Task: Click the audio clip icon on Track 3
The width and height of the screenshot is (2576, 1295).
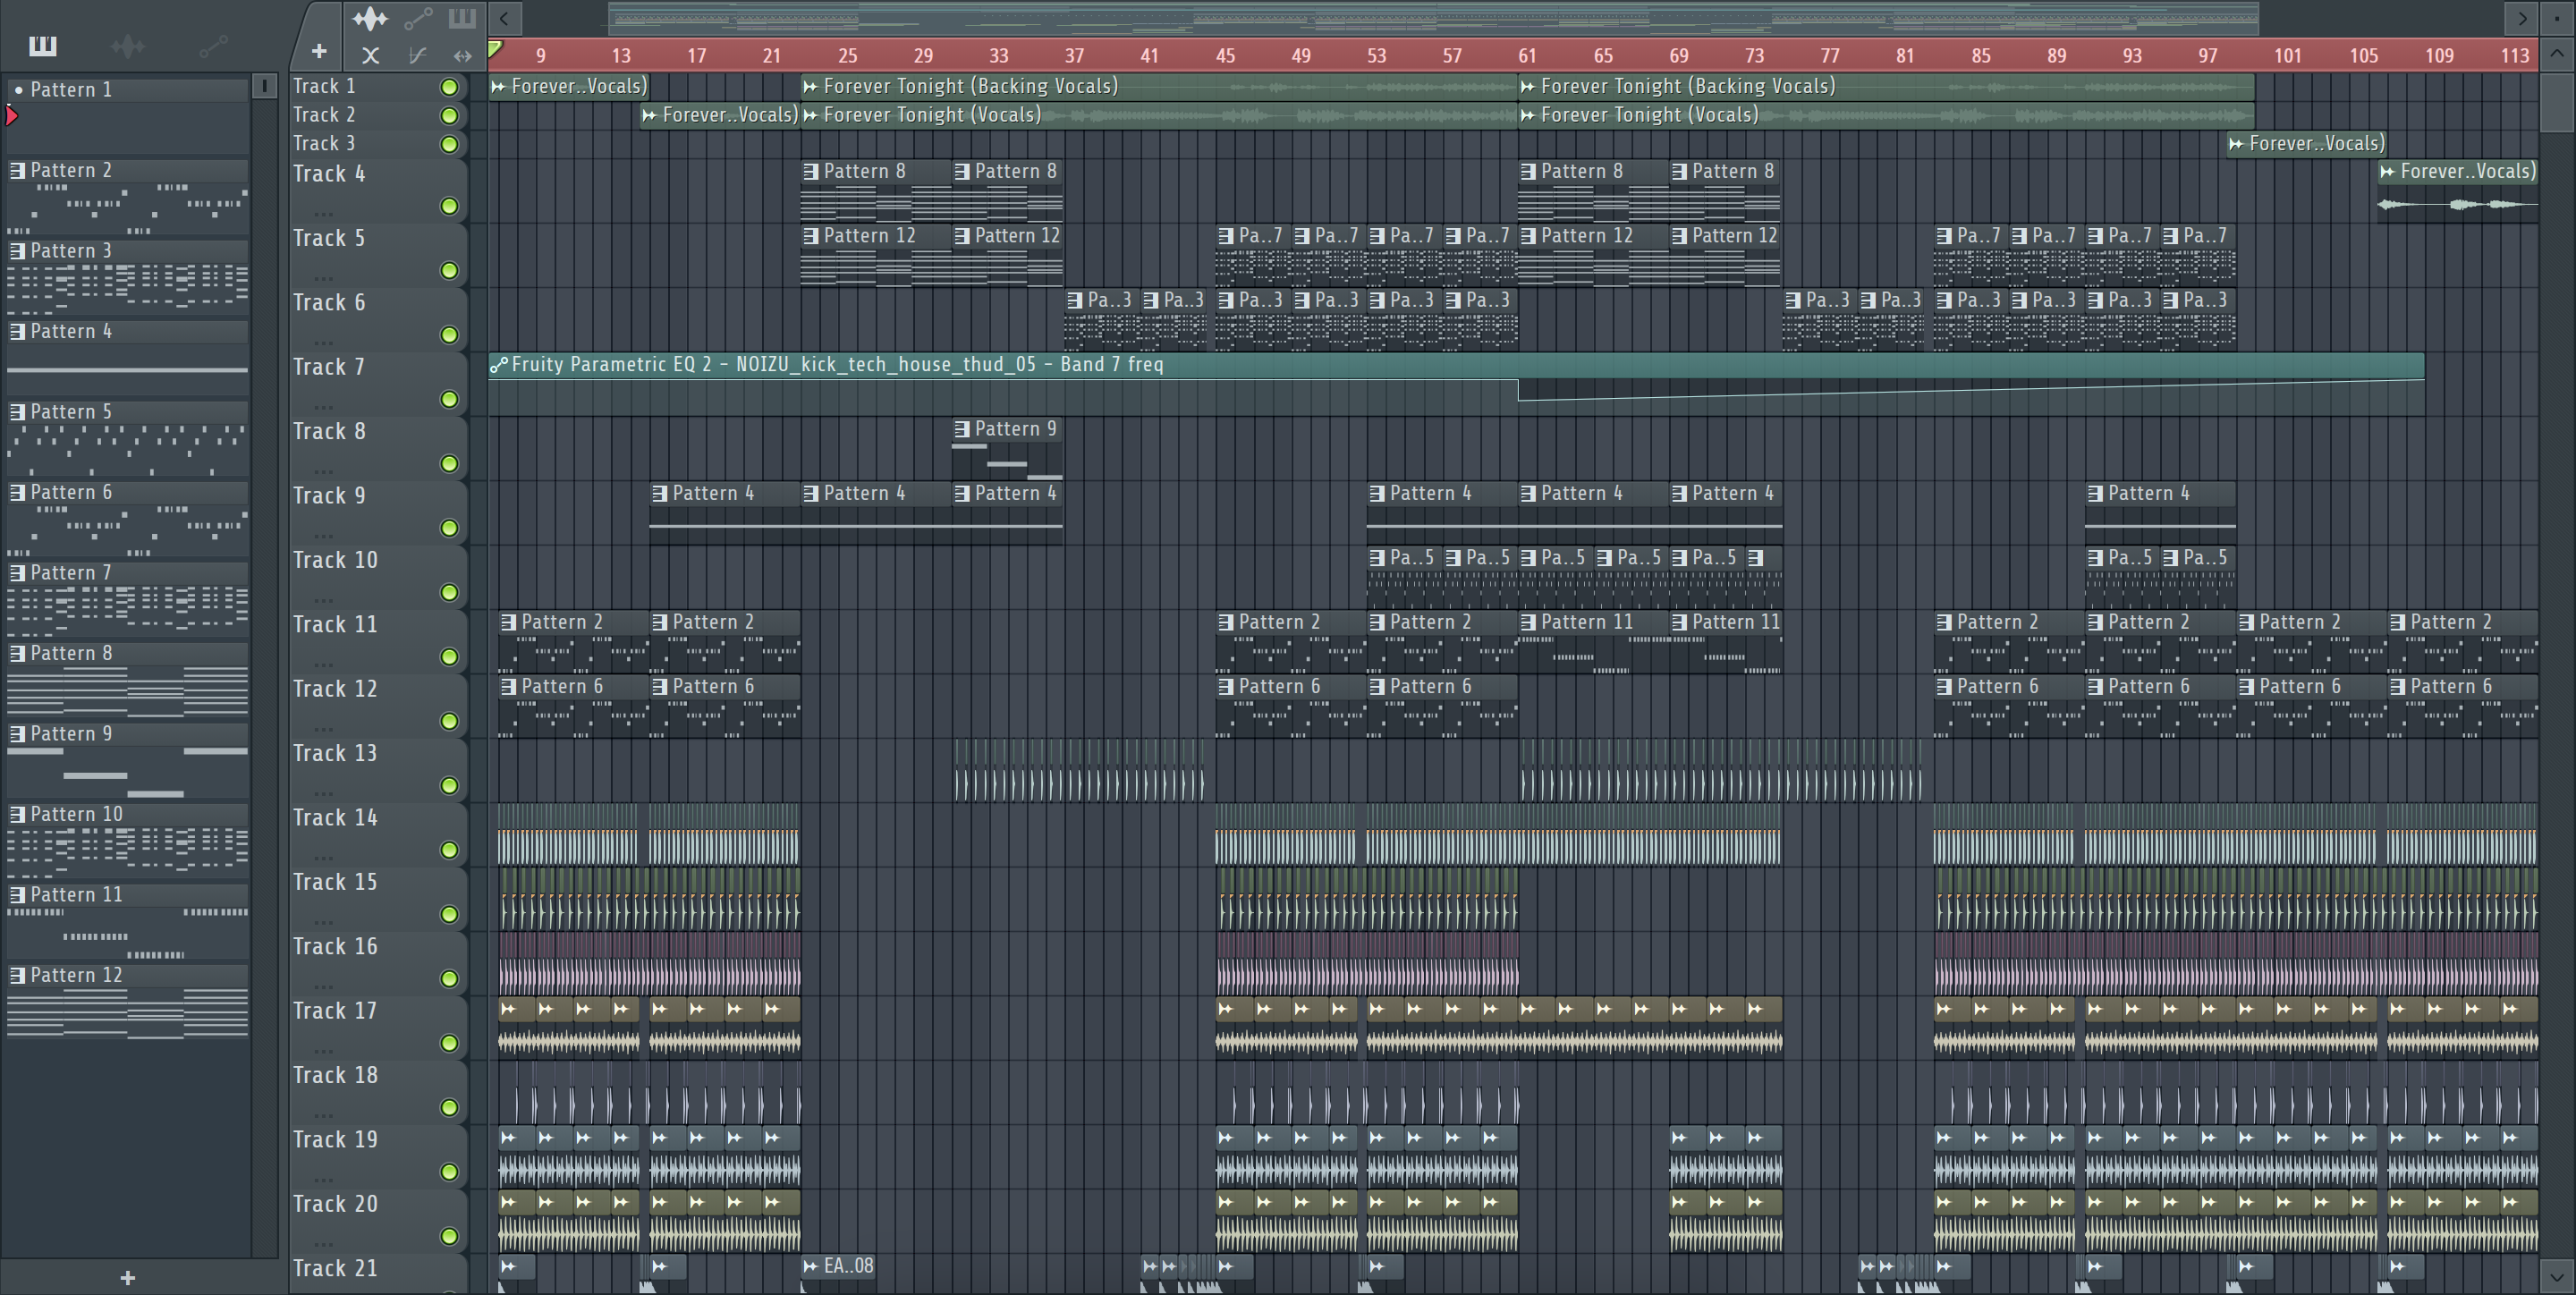Action: [x=2236, y=144]
